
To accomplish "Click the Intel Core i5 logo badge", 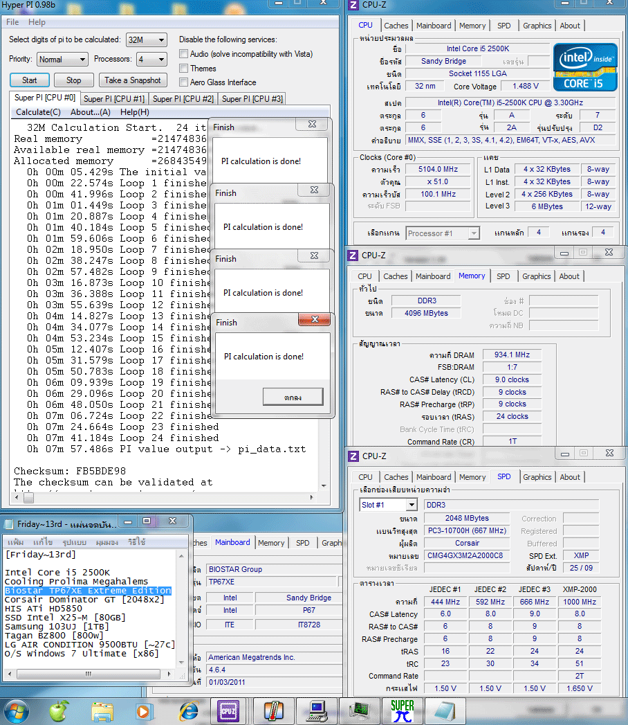I will (585, 67).
